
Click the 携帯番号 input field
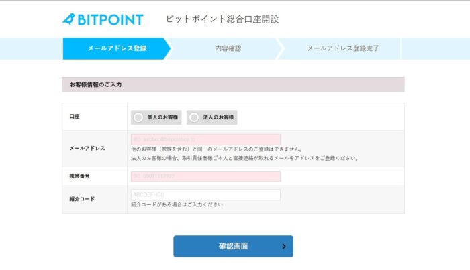coord(205,176)
